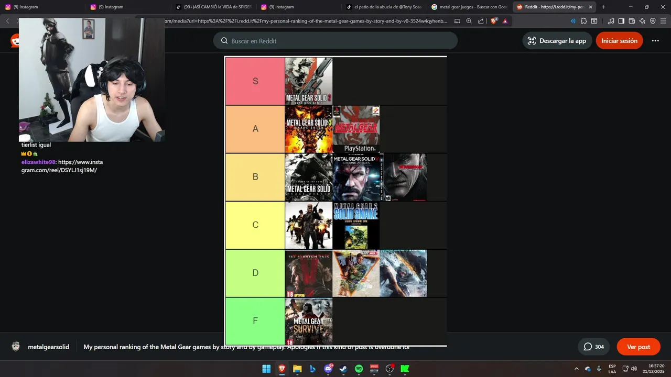Open Brave VPN shield icon
This screenshot has height=377, width=671.
[653, 21]
